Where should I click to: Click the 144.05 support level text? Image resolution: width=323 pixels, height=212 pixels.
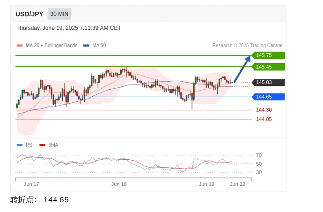pos(264,120)
